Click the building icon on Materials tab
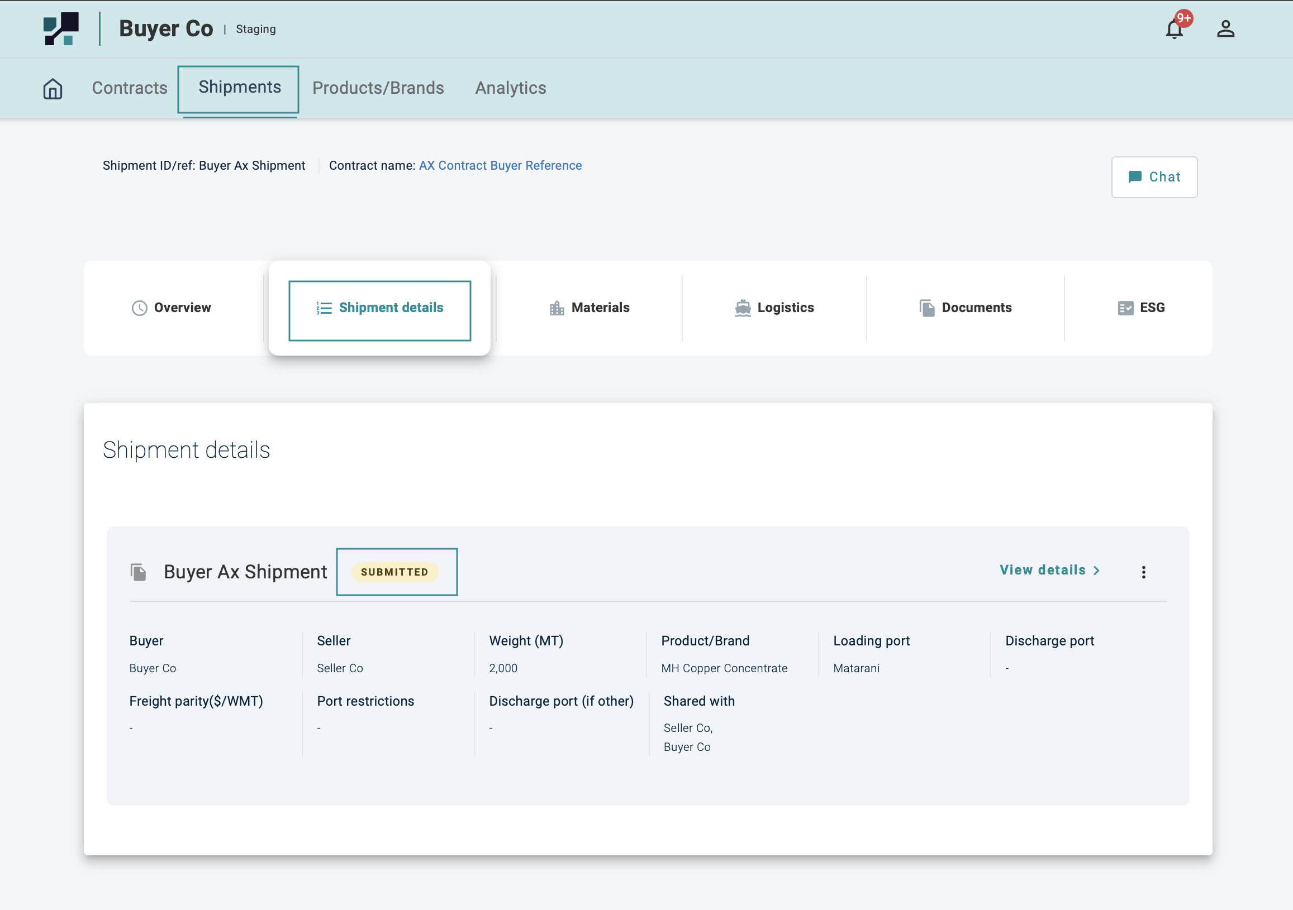 pyautogui.click(x=557, y=308)
